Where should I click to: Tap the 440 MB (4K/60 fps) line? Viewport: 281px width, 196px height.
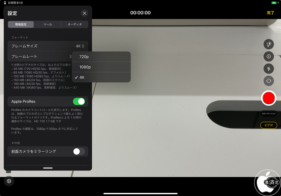point(44,88)
